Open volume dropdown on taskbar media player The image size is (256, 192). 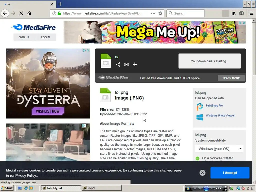pos(220,188)
